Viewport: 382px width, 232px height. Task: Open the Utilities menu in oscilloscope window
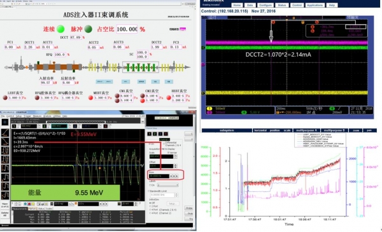(57, 116)
